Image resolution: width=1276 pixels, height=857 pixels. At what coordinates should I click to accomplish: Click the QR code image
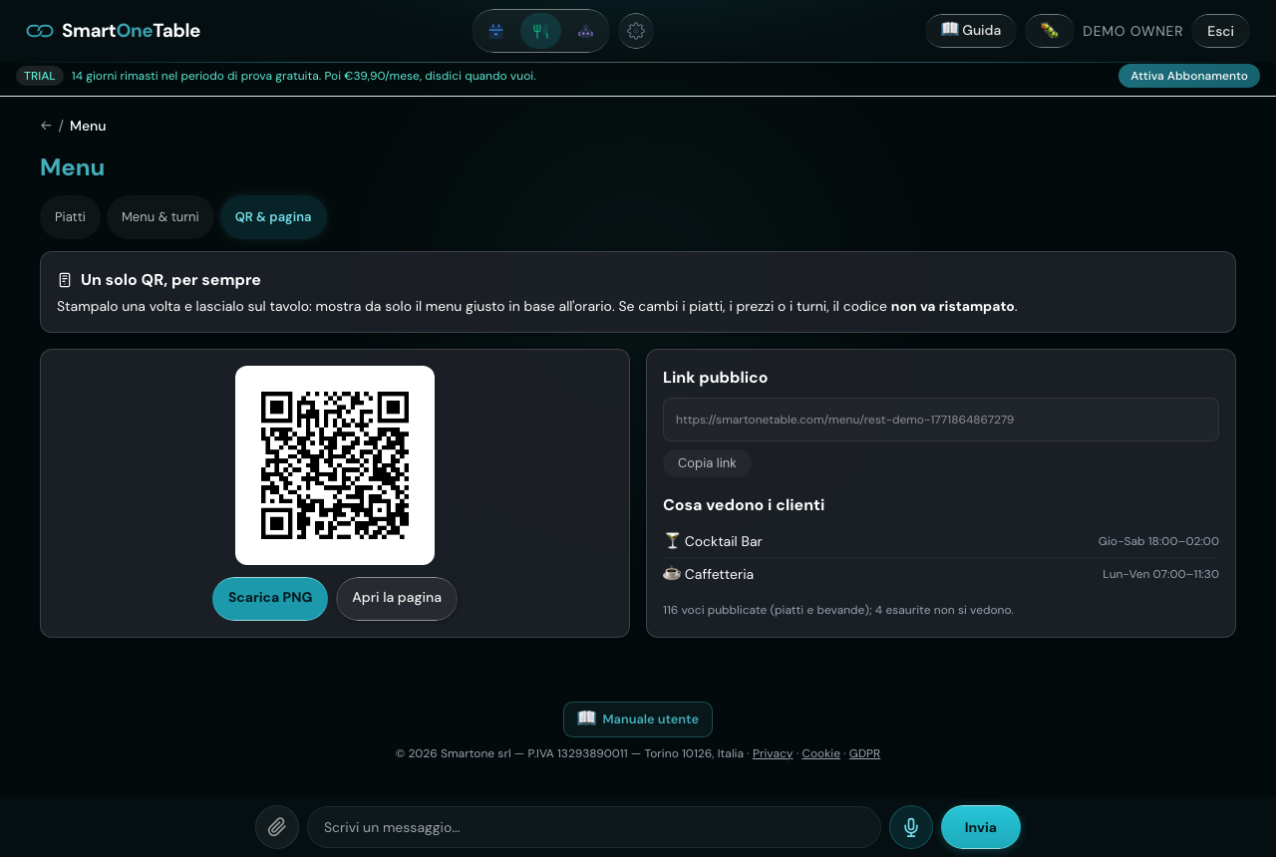click(x=335, y=465)
